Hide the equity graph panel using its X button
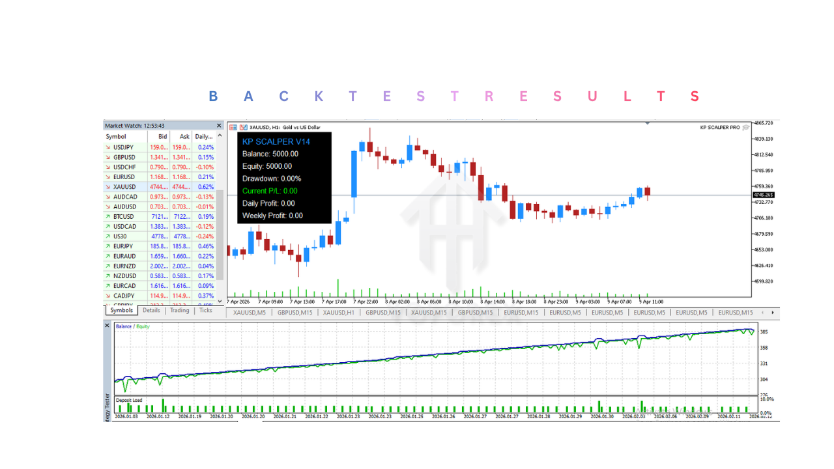Image resolution: width=834 pixels, height=469 pixels. (106, 325)
